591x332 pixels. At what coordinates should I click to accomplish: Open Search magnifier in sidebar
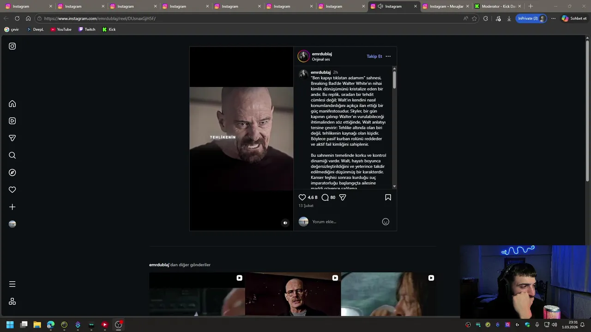click(x=12, y=155)
